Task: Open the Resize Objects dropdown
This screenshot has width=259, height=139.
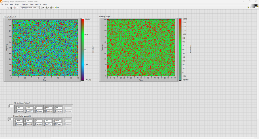Action: [x=52, y=8]
